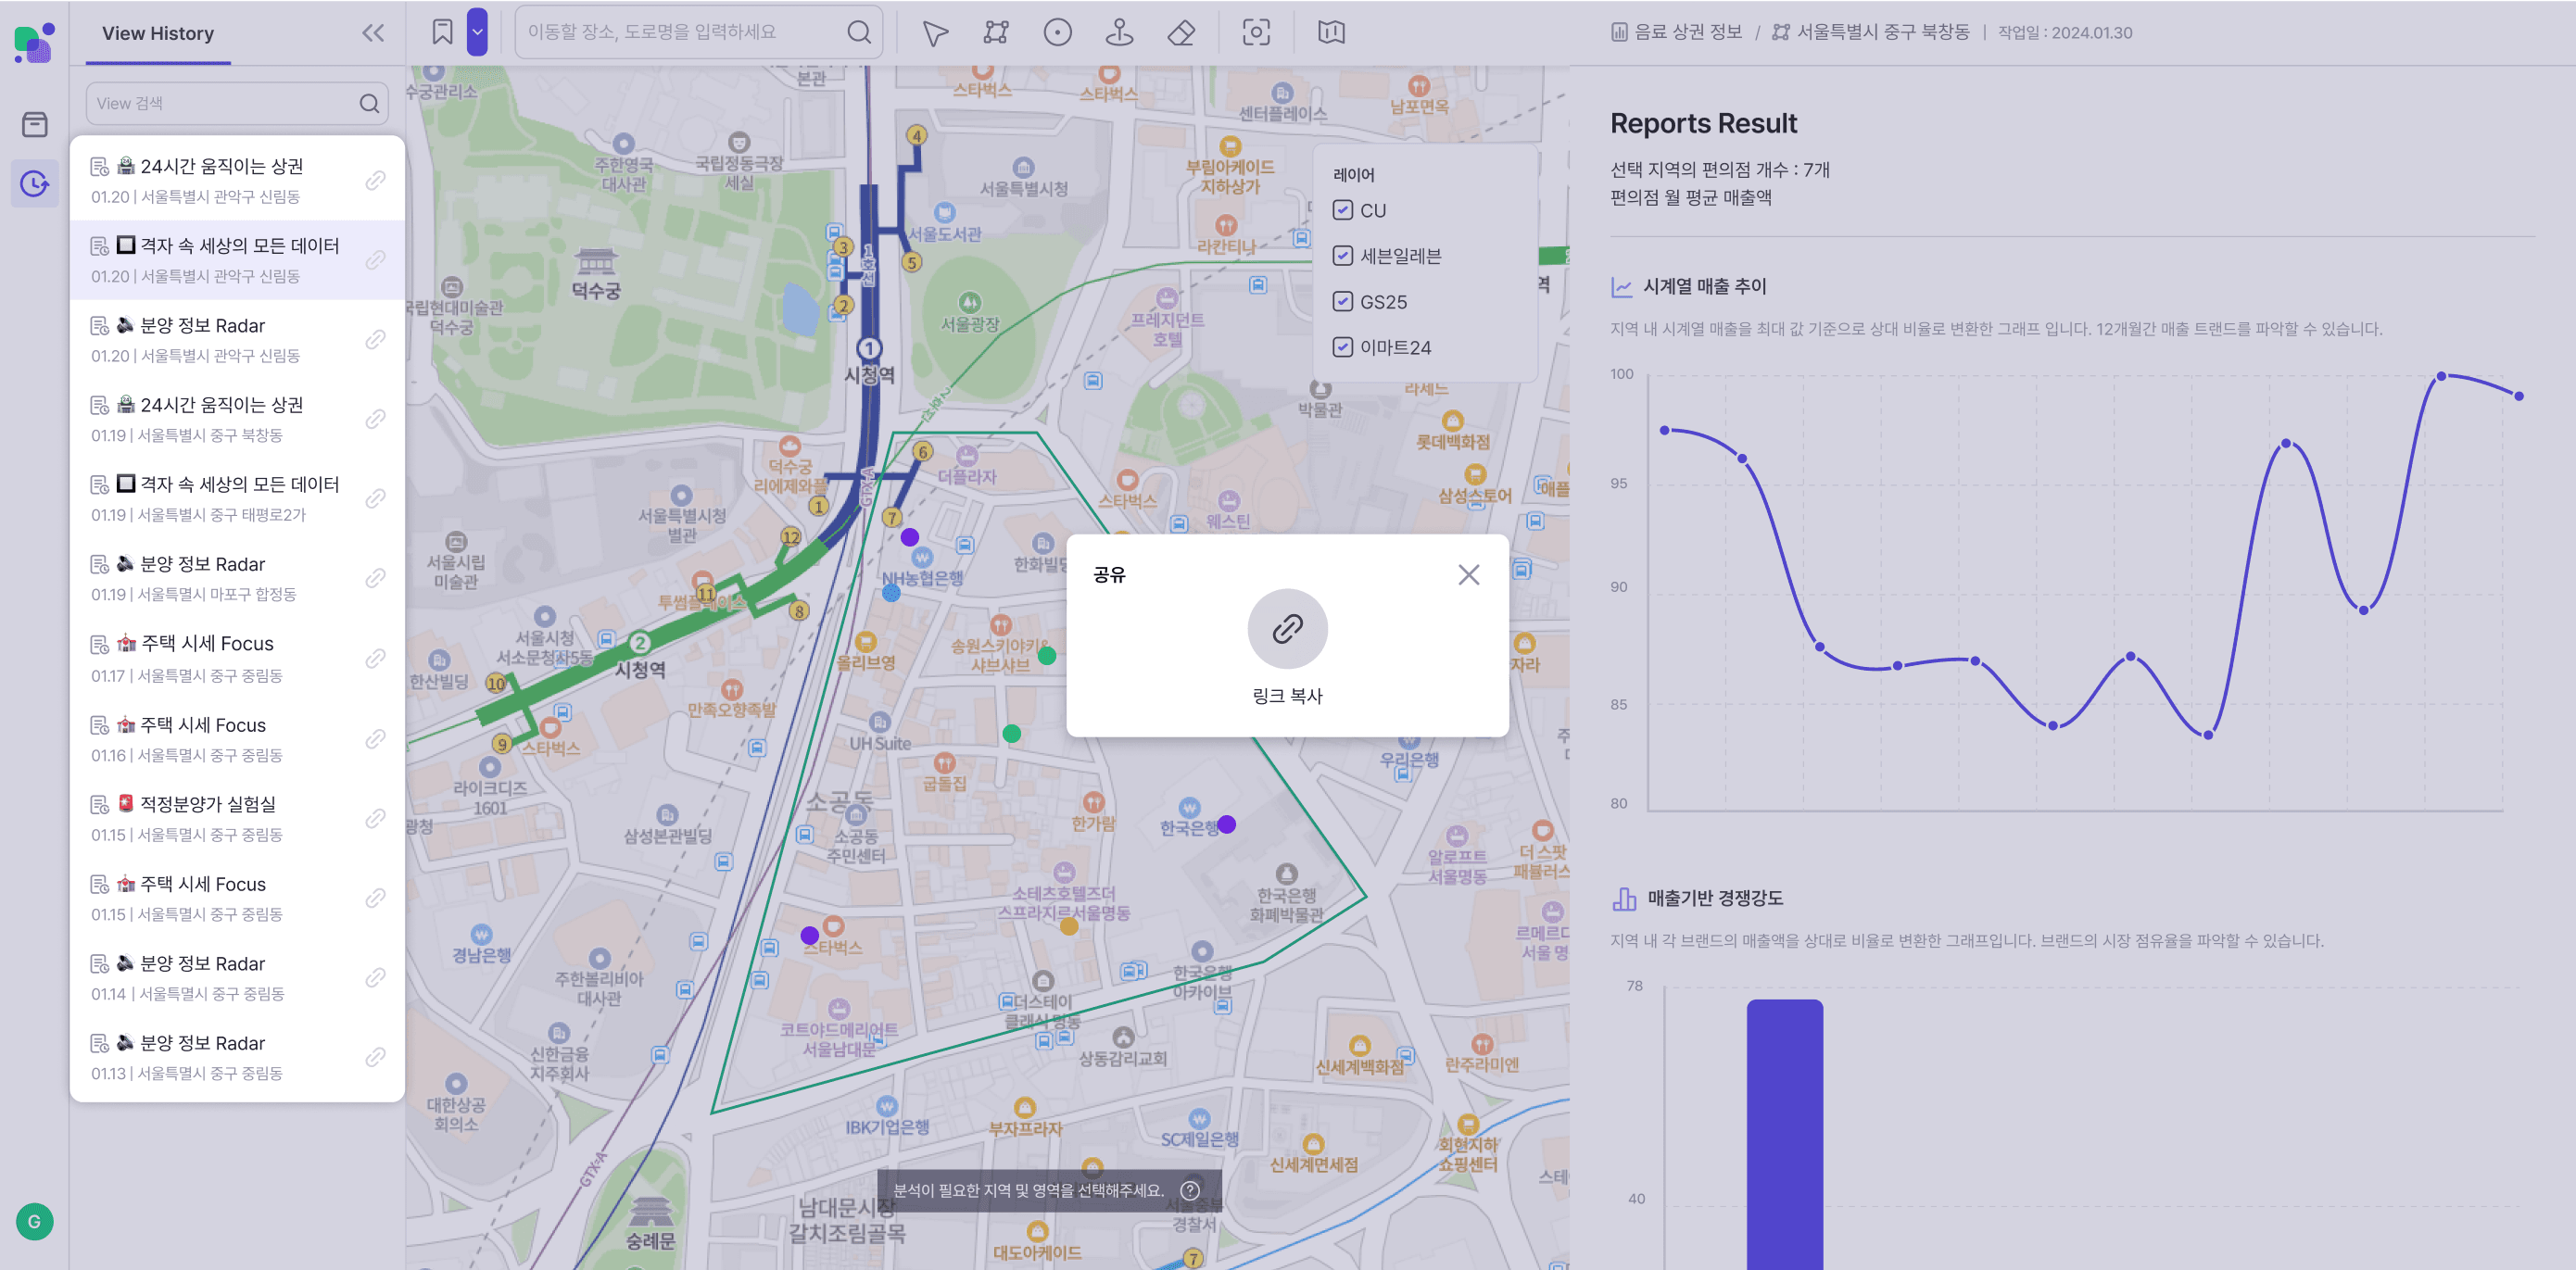Image resolution: width=2576 pixels, height=1270 pixels.
Task: Open 01.17 주택 시세 Focus entry
Action: (x=237, y=658)
